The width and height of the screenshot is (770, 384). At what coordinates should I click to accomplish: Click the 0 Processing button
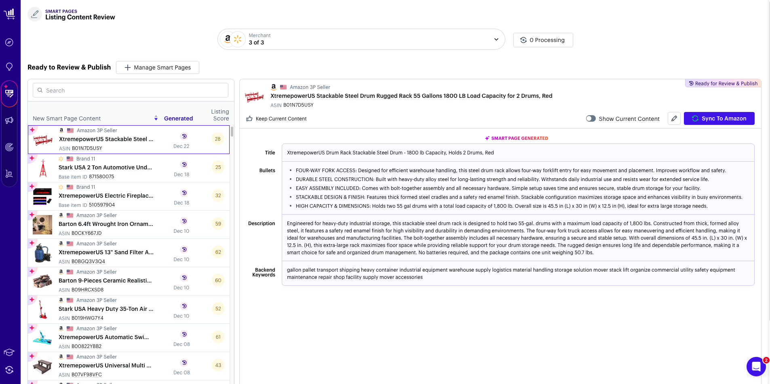[543, 40]
